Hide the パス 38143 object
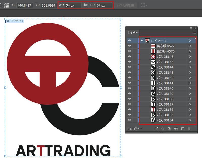 click(130, 72)
